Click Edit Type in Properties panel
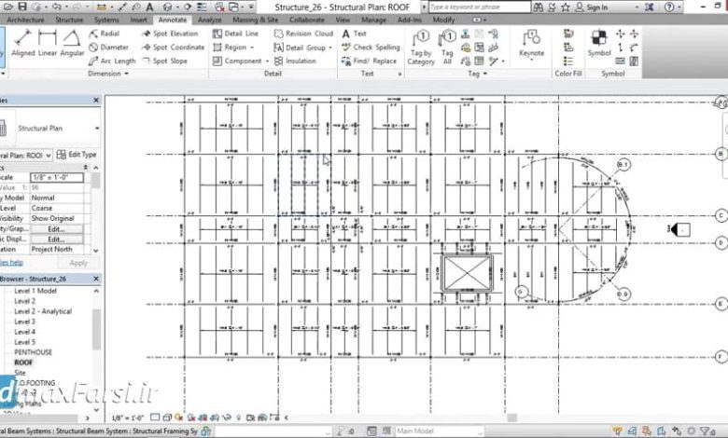 77,155
